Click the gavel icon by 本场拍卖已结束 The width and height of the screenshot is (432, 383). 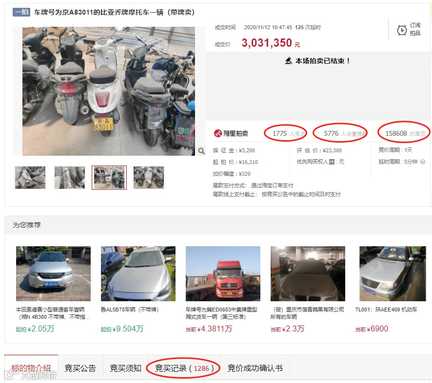pyautogui.click(x=289, y=61)
